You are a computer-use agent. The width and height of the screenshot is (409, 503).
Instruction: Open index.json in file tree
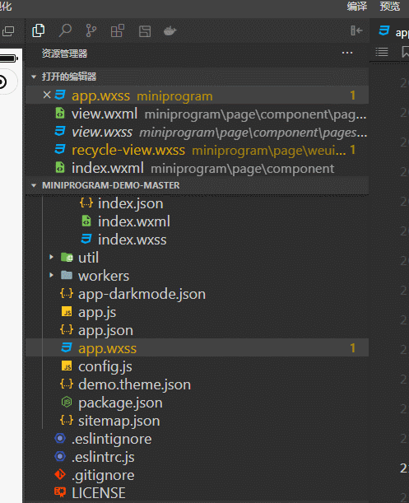point(197,203)
